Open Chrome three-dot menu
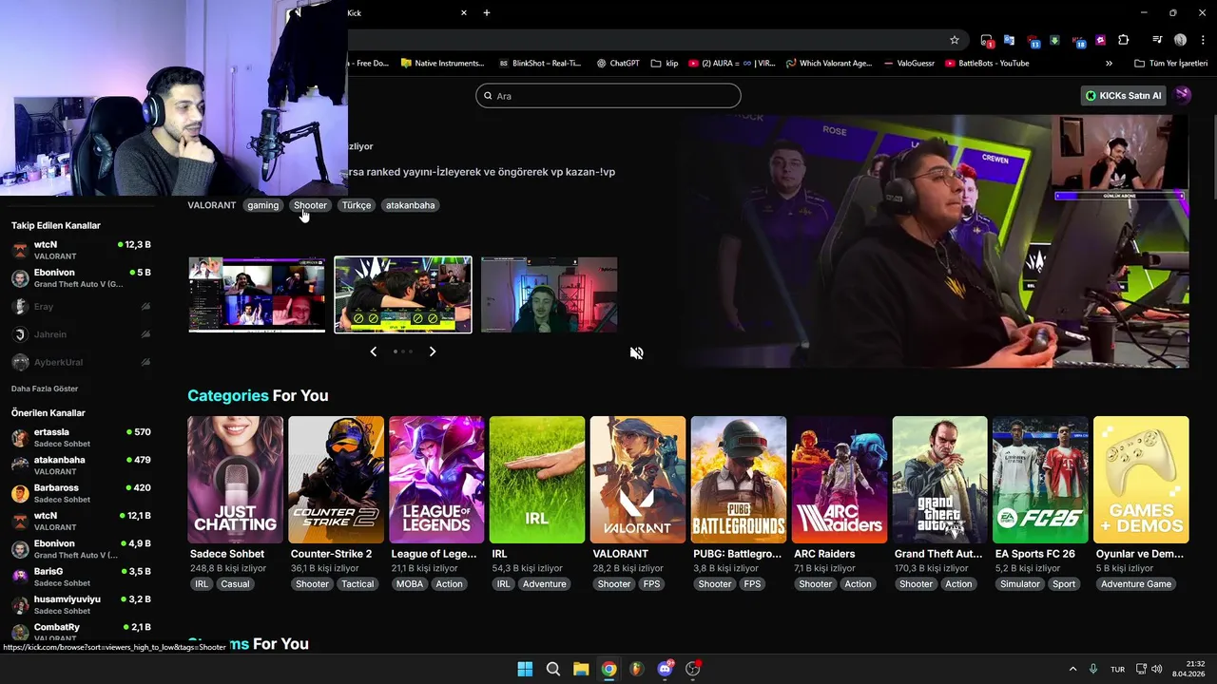1217x684 pixels. pos(1203,40)
